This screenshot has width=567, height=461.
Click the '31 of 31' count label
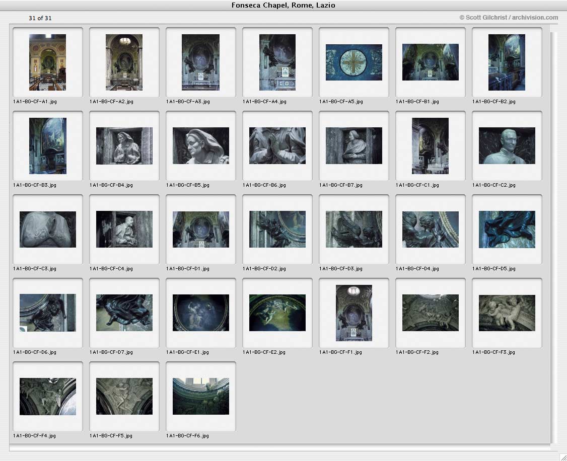tap(40, 18)
